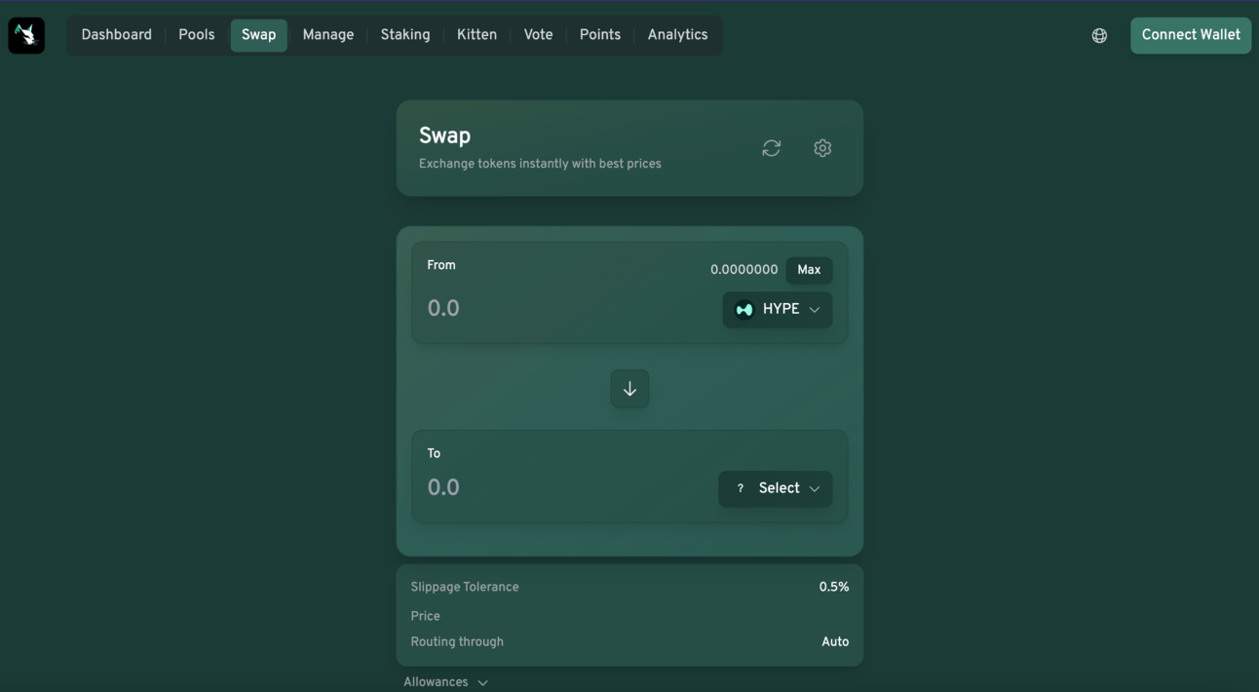Click the Max amount button
Screen dimensions: 1259x692
[x=809, y=270]
